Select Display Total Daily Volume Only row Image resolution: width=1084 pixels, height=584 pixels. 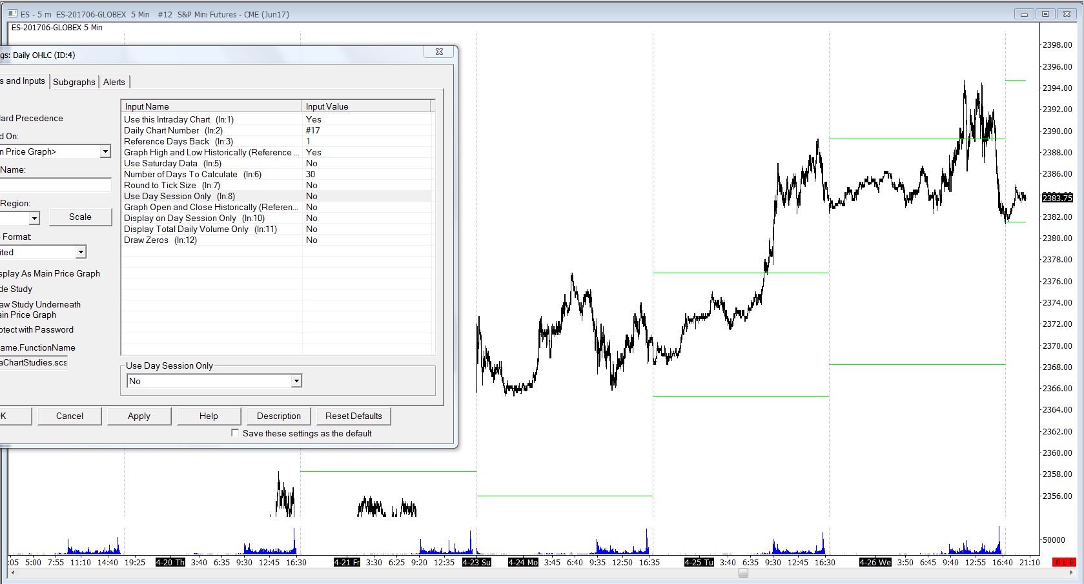tap(277, 229)
